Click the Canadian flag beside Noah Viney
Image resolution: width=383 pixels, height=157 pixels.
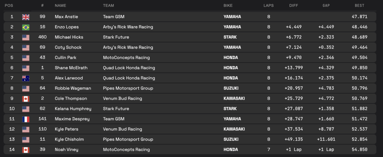pos(26,150)
